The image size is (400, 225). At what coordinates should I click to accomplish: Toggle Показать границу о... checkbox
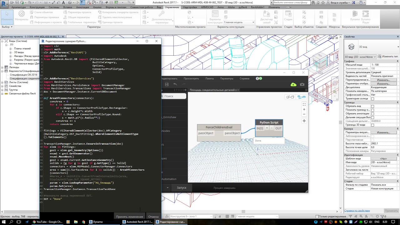tap(372, 110)
